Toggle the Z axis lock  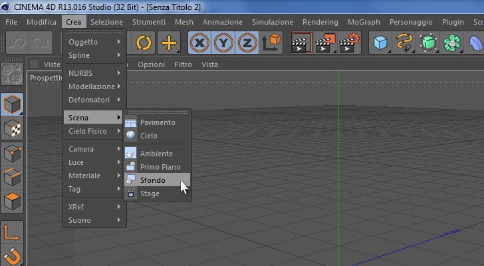pyautogui.click(x=247, y=43)
